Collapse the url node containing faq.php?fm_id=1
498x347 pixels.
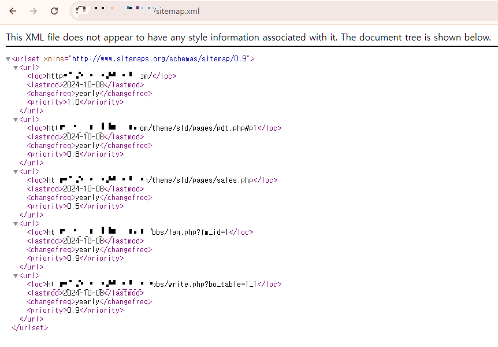(15, 224)
